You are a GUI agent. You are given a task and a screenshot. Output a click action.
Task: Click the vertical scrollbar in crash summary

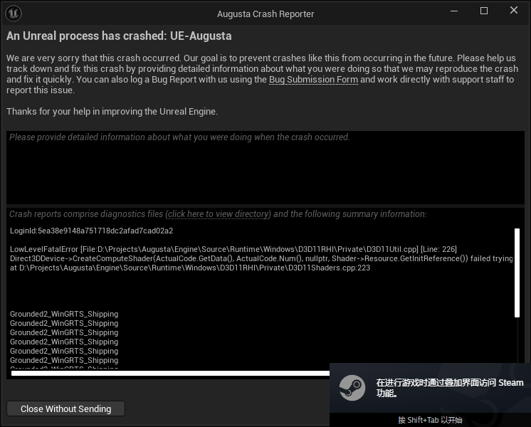coord(517,272)
